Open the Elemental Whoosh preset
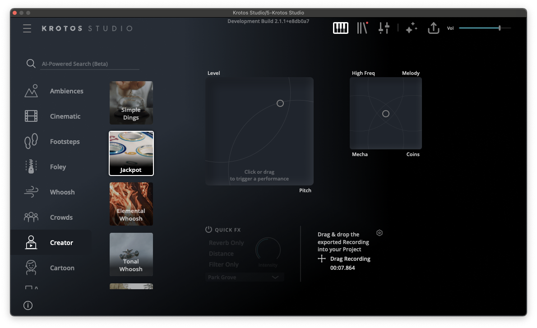 (x=131, y=204)
